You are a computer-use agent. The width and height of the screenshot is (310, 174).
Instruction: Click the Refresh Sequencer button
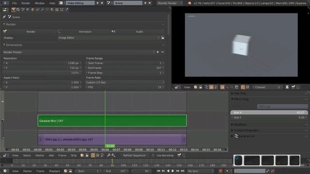click(x=134, y=156)
